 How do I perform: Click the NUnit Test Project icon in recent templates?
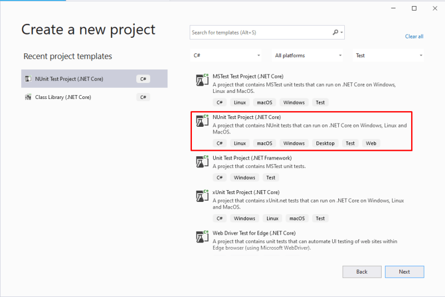click(28, 79)
